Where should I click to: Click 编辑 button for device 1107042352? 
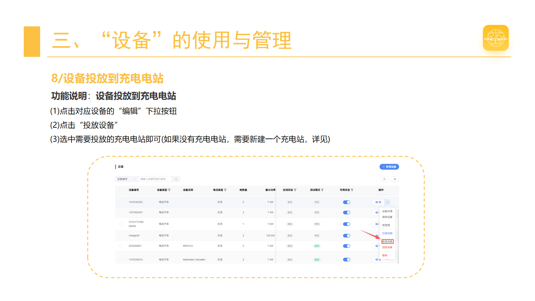coord(378,202)
